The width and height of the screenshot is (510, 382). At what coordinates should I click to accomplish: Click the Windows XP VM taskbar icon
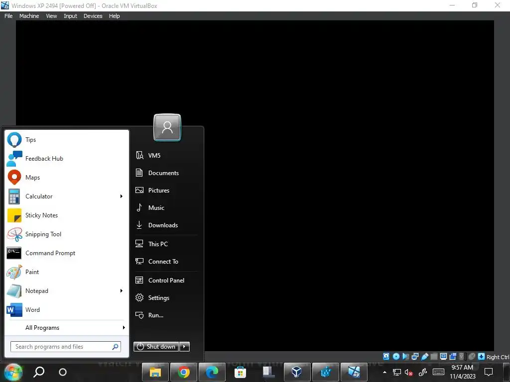(x=354, y=372)
